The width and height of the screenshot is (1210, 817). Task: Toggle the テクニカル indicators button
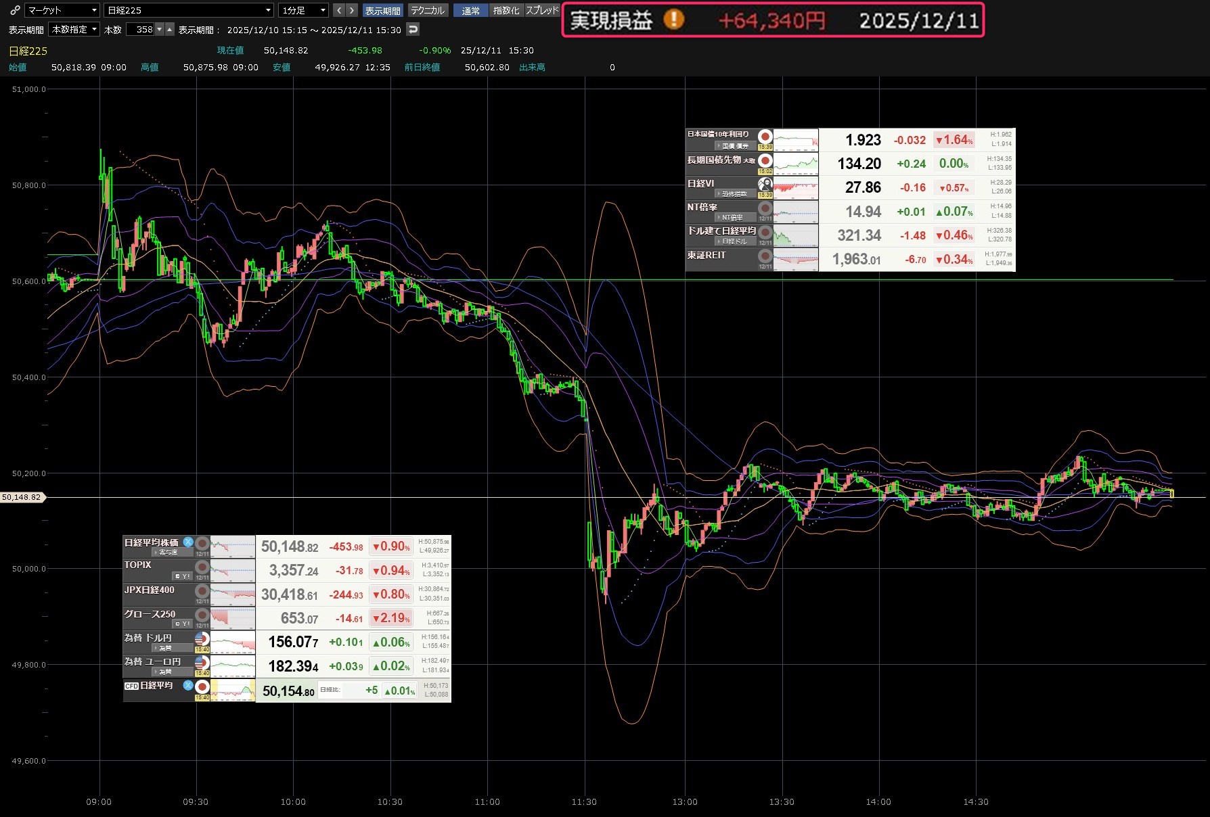(x=427, y=10)
